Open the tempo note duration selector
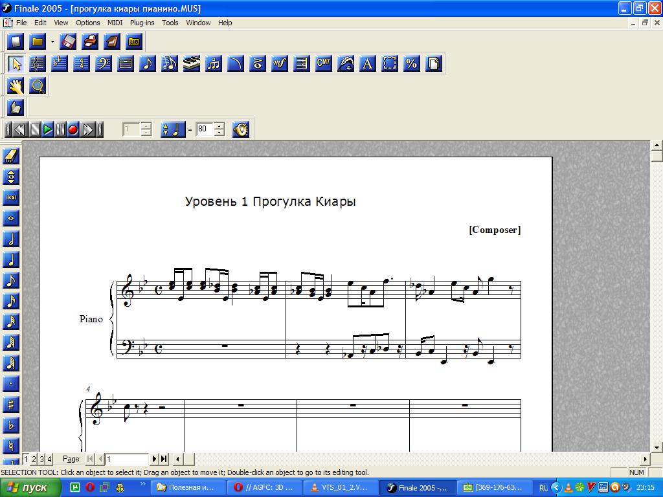This screenshot has height=497, width=663. click(173, 129)
